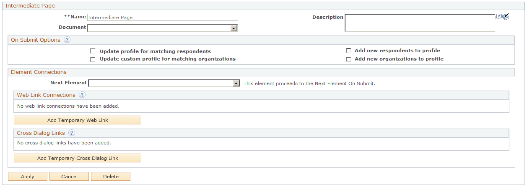Open help for On Submit Options
Screen dimensions: 527x187
pos(67,40)
